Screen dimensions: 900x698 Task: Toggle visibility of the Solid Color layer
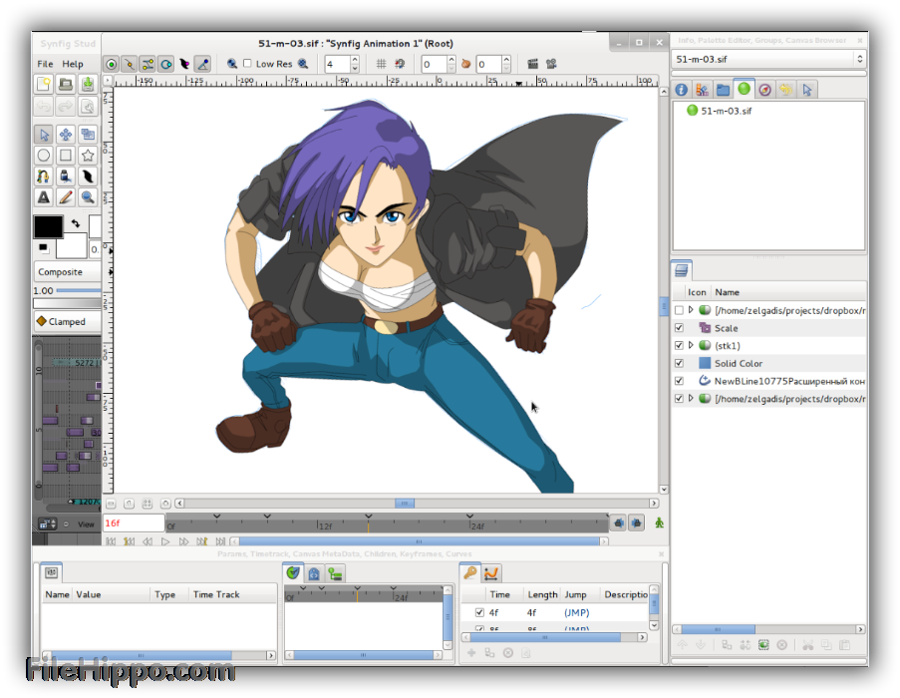click(679, 363)
